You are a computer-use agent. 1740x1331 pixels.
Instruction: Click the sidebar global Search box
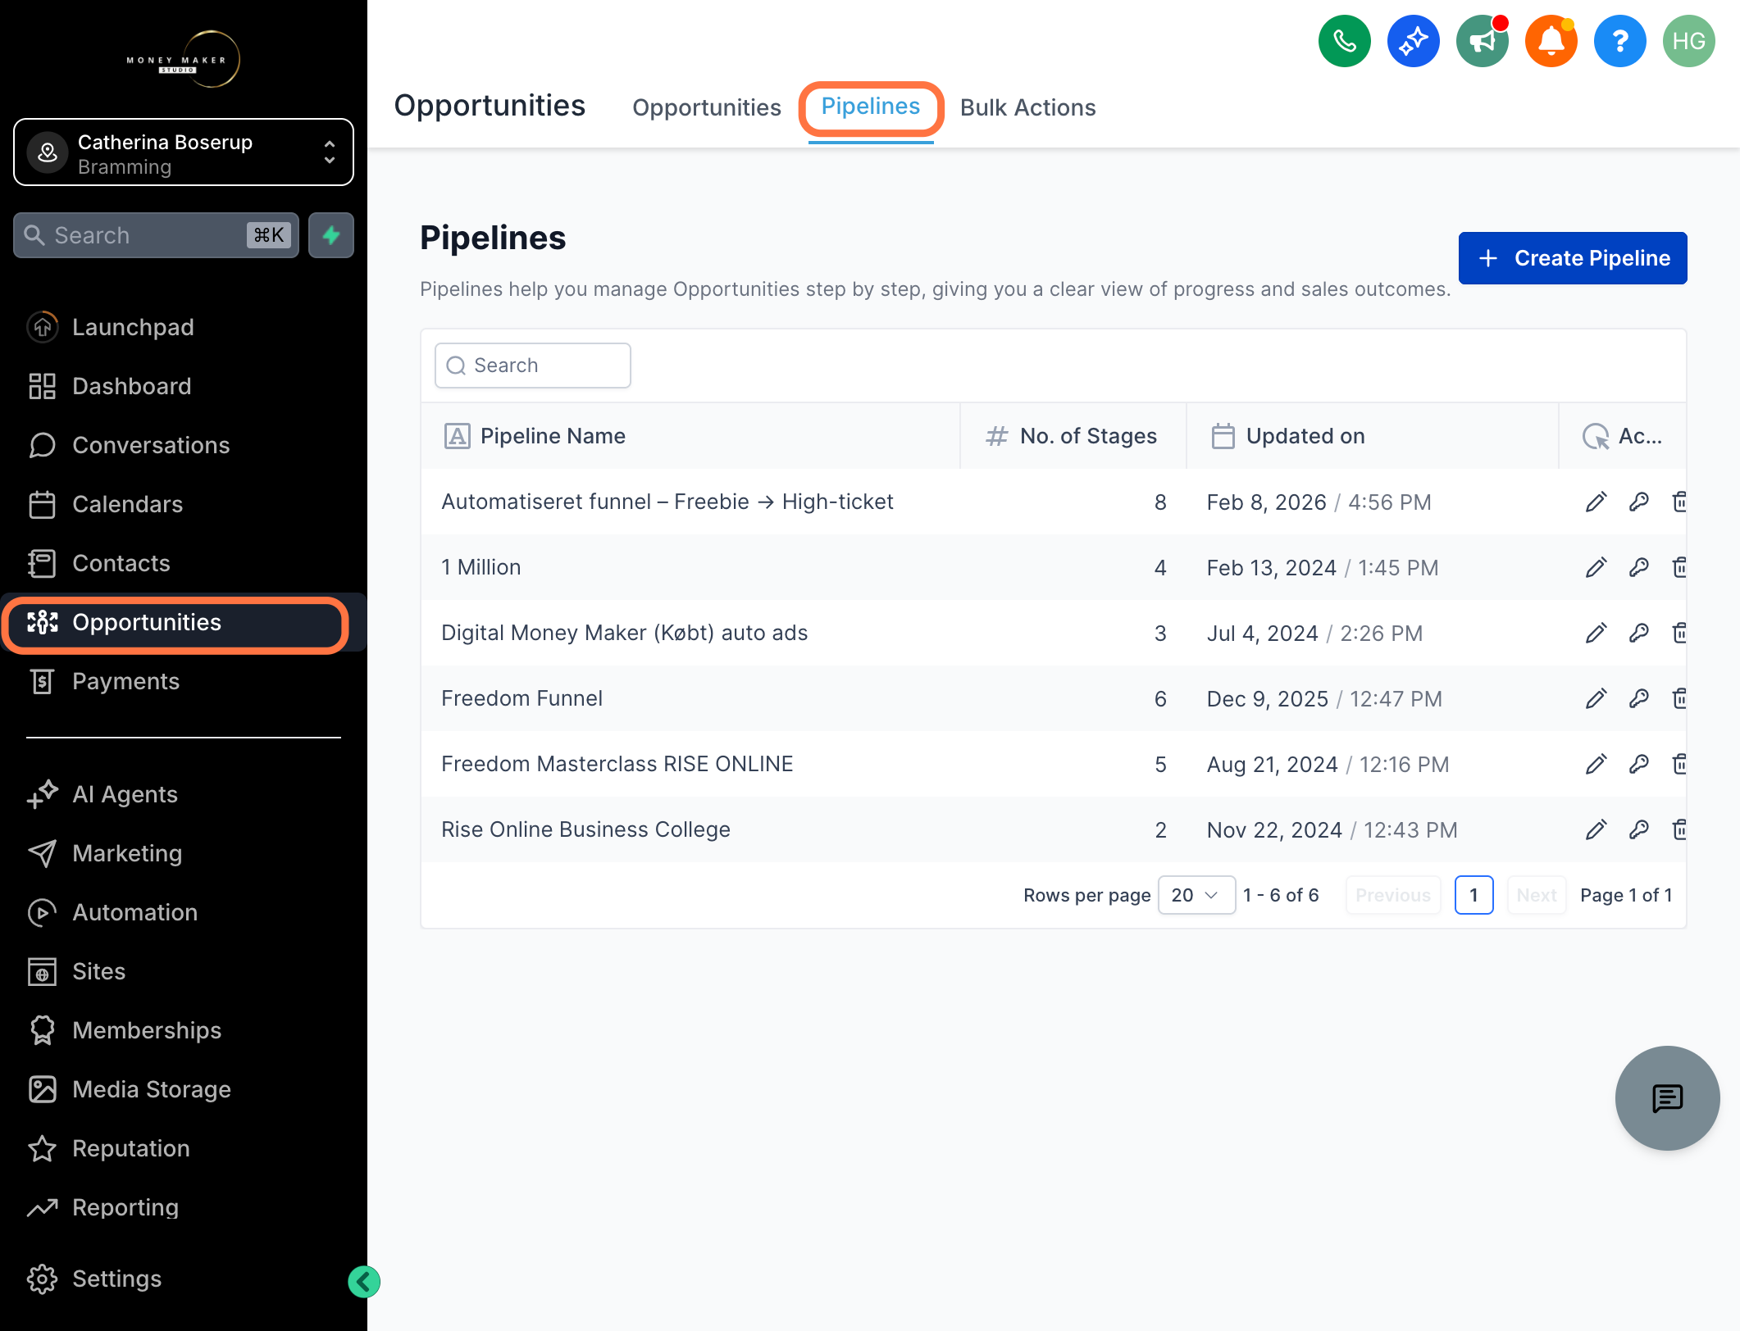click(x=156, y=235)
